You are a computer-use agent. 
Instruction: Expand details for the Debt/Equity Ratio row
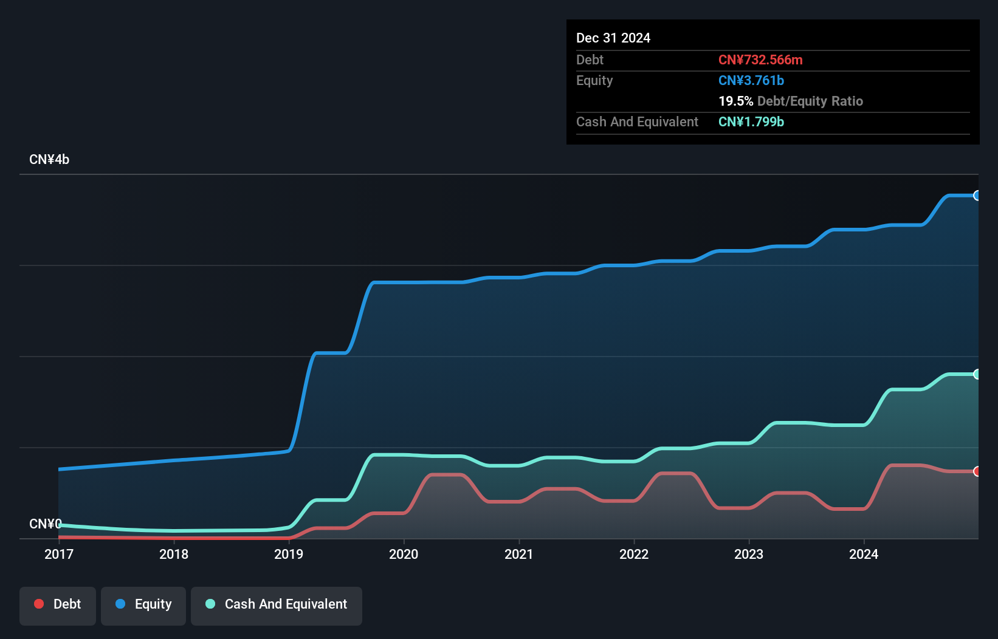pyautogui.click(x=791, y=101)
